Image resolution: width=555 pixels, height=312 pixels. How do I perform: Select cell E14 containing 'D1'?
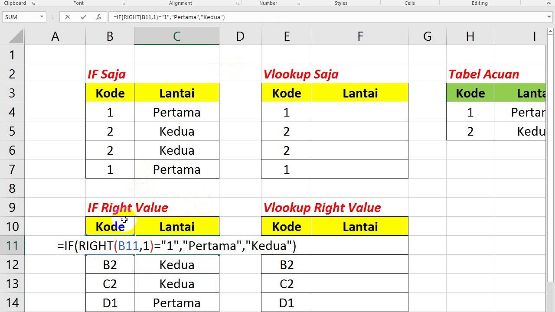(287, 303)
